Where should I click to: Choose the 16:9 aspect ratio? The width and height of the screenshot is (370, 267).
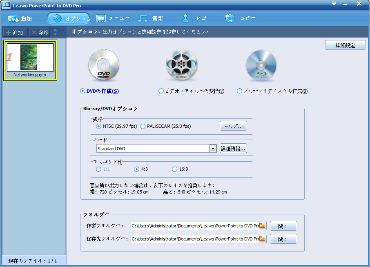coord(175,169)
